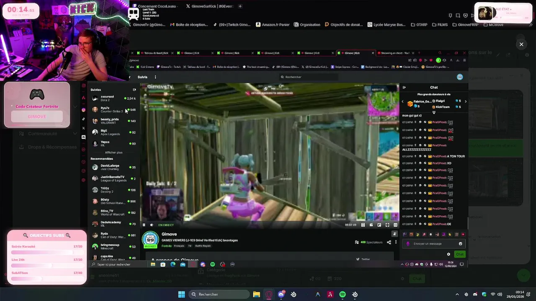The width and height of the screenshot is (536, 301).
Task: Open the three-dot menu beside the share icon
Action: [x=396, y=242]
